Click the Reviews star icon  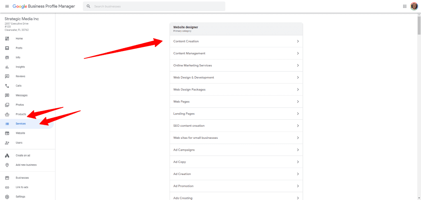tap(7, 77)
